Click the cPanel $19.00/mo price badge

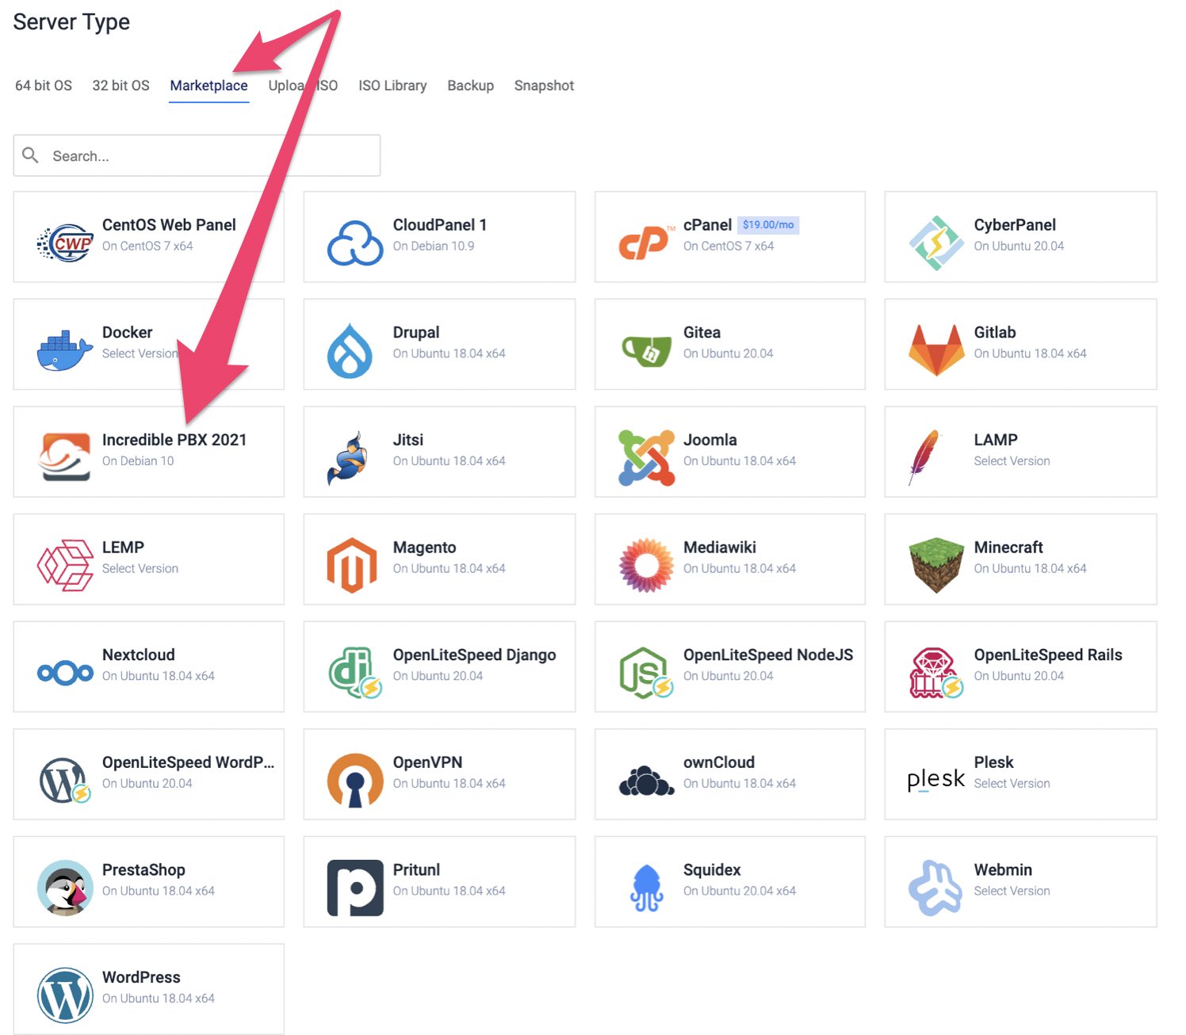click(x=768, y=225)
